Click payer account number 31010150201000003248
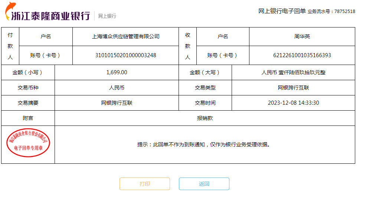Image resolution: width=366 pixels, height=202 pixels. [x=125, y=55]
